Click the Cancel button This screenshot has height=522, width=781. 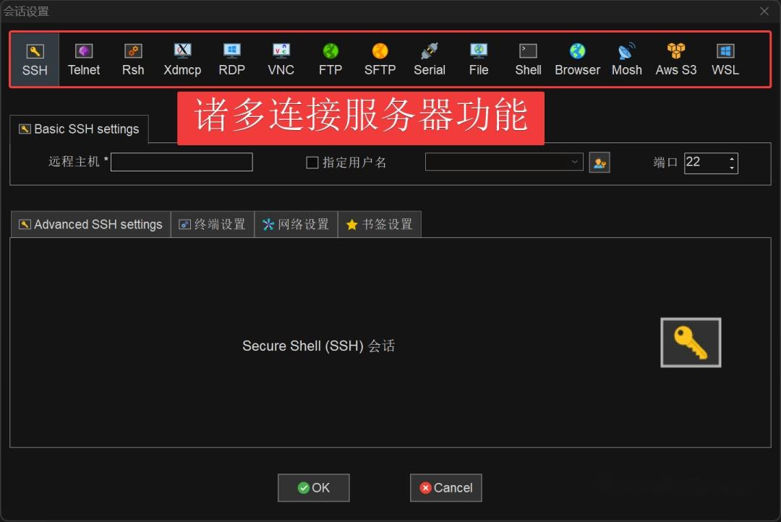pos(445,487)
